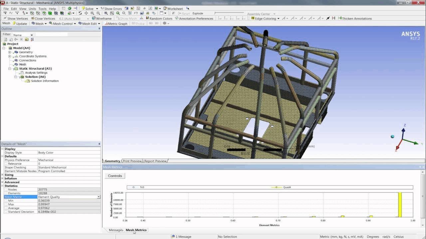The image size is (426, 239).
Task: Expand the Sizing details section
Action: tap(3, 175)
